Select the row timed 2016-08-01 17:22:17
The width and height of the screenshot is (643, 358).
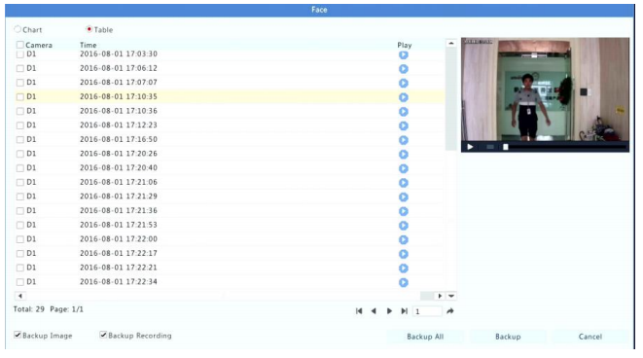pos(230,254)
